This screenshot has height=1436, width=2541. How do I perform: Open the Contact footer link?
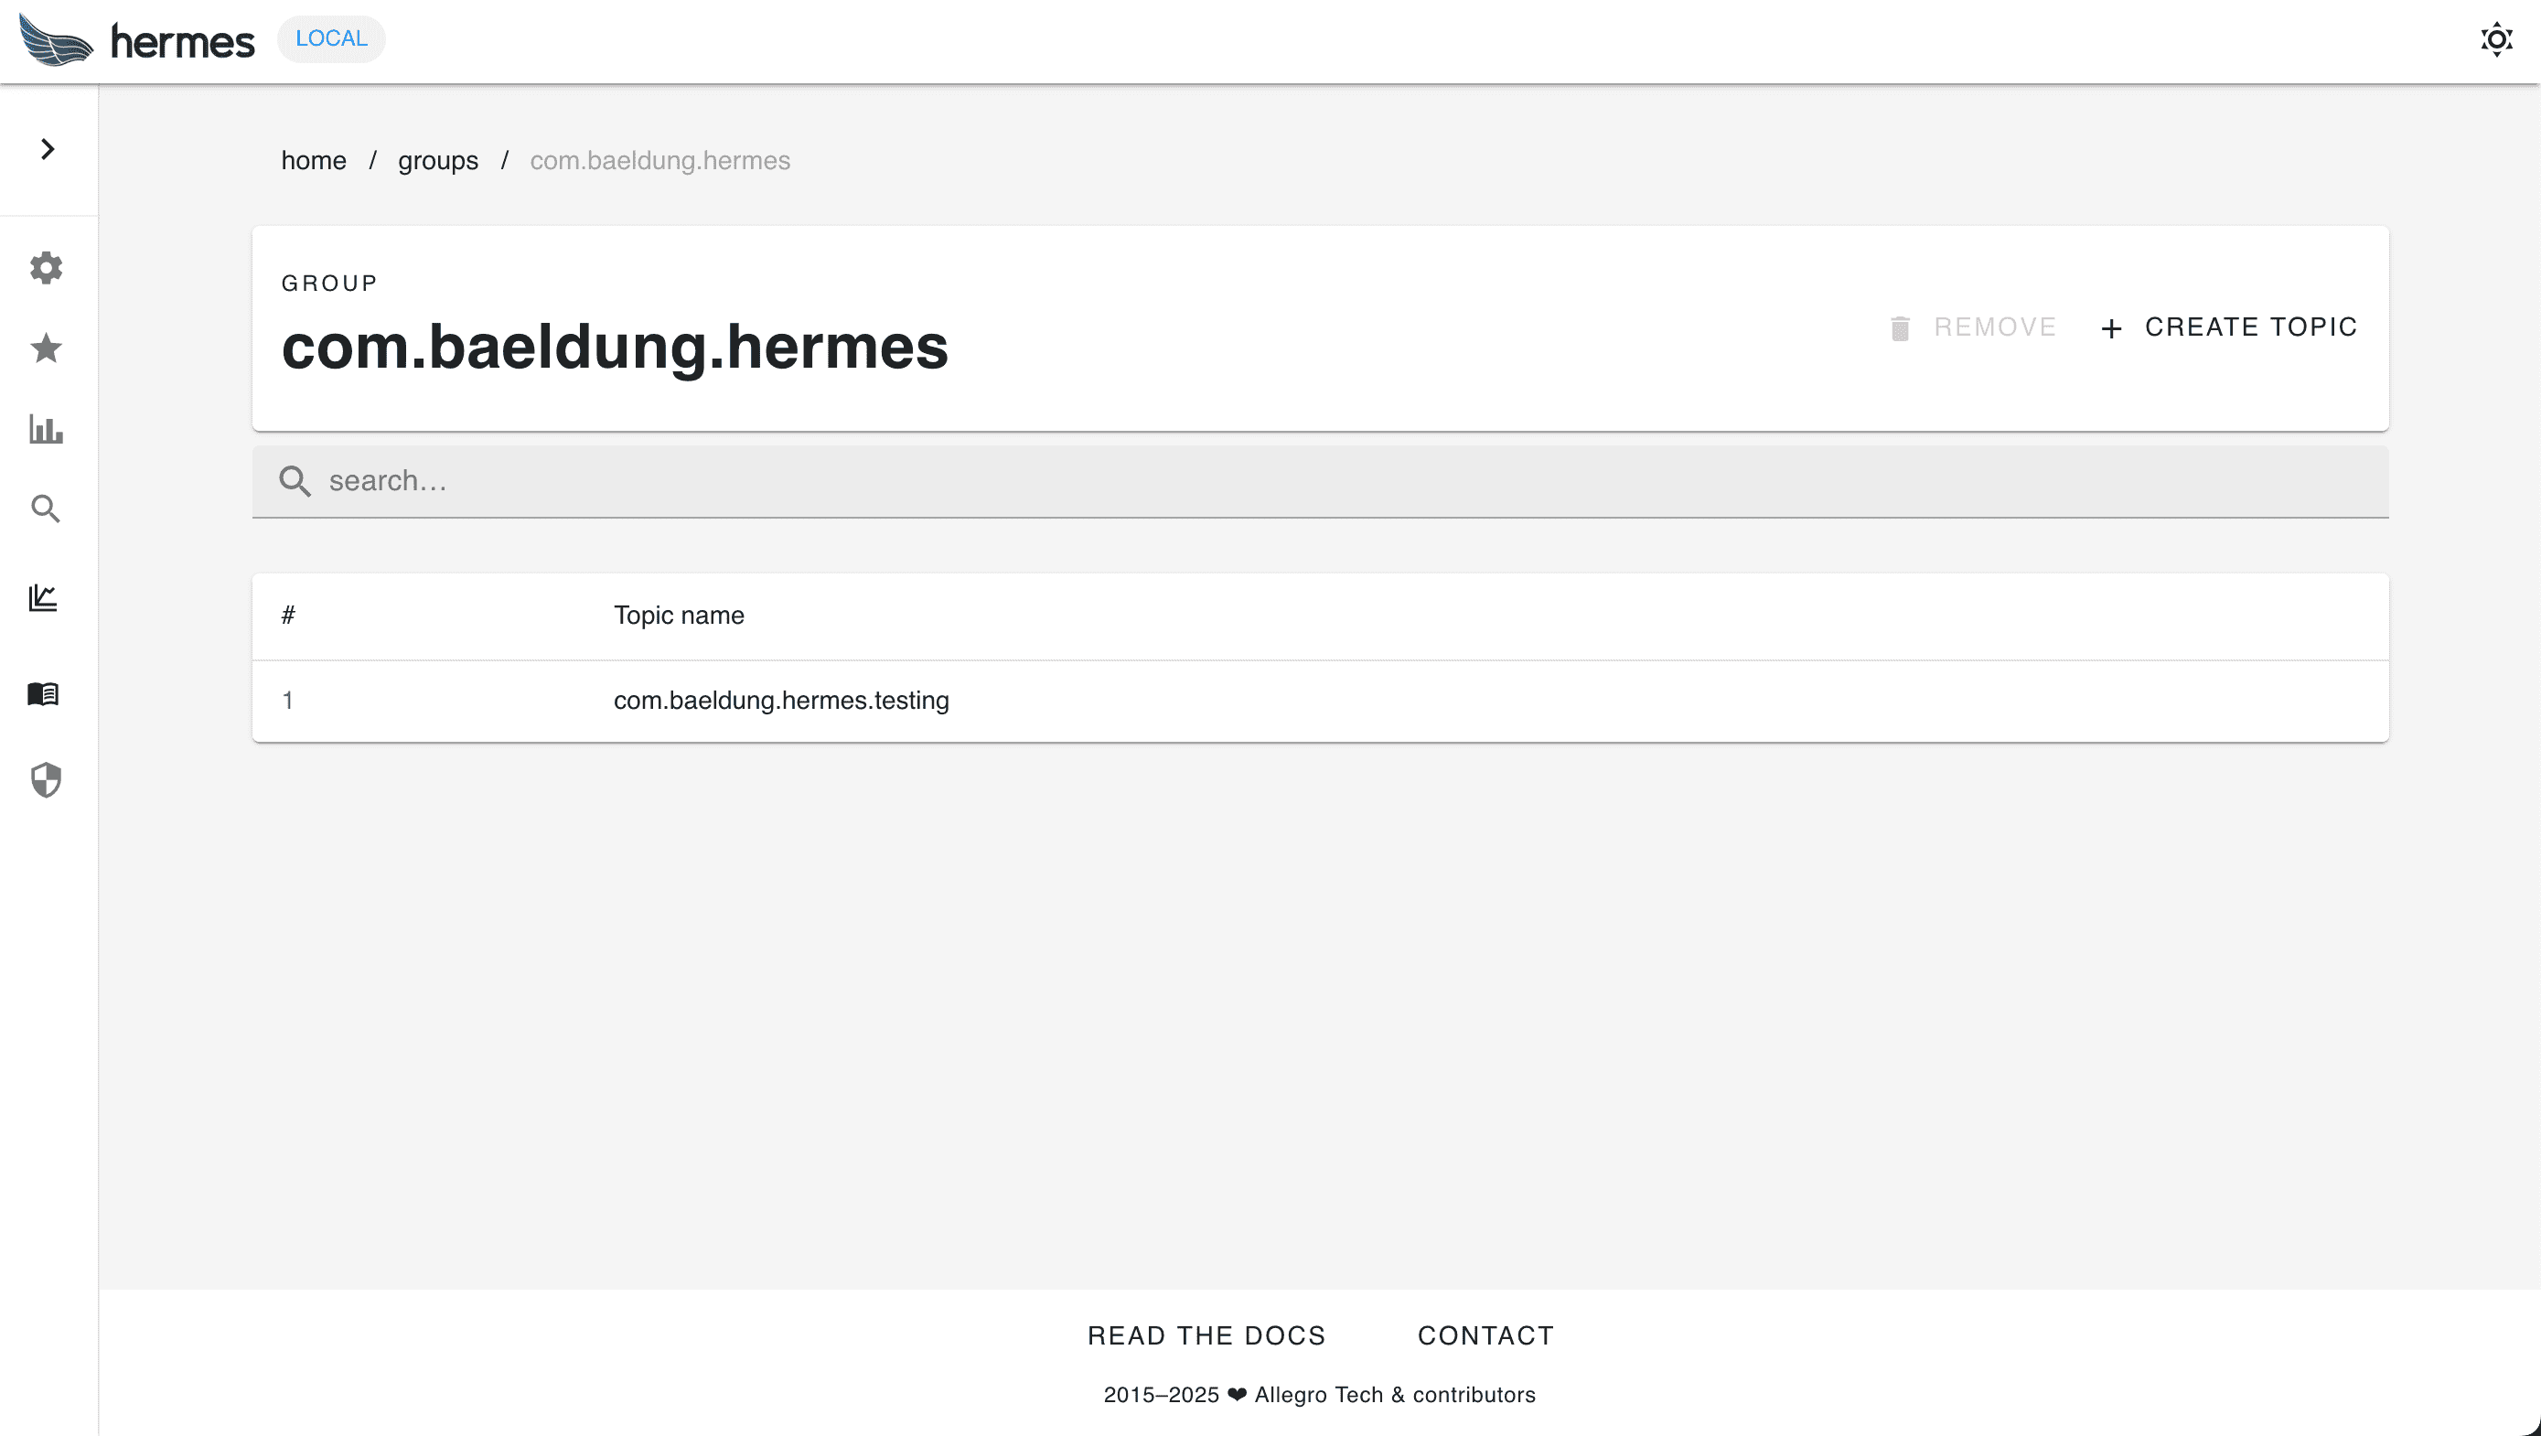tap(1485, 1335)
